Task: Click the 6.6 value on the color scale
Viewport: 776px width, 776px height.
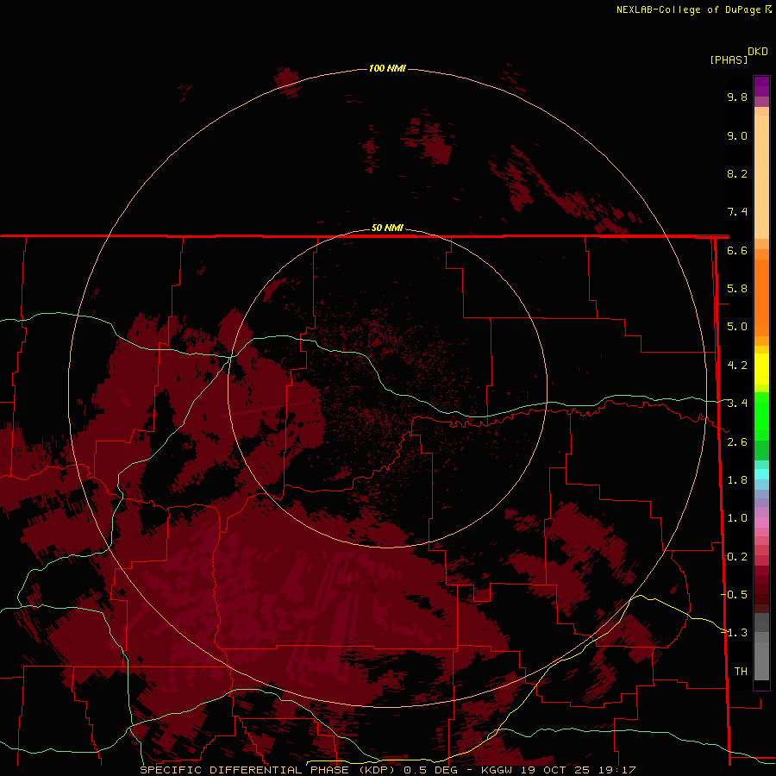Action: tap(737, 250)
